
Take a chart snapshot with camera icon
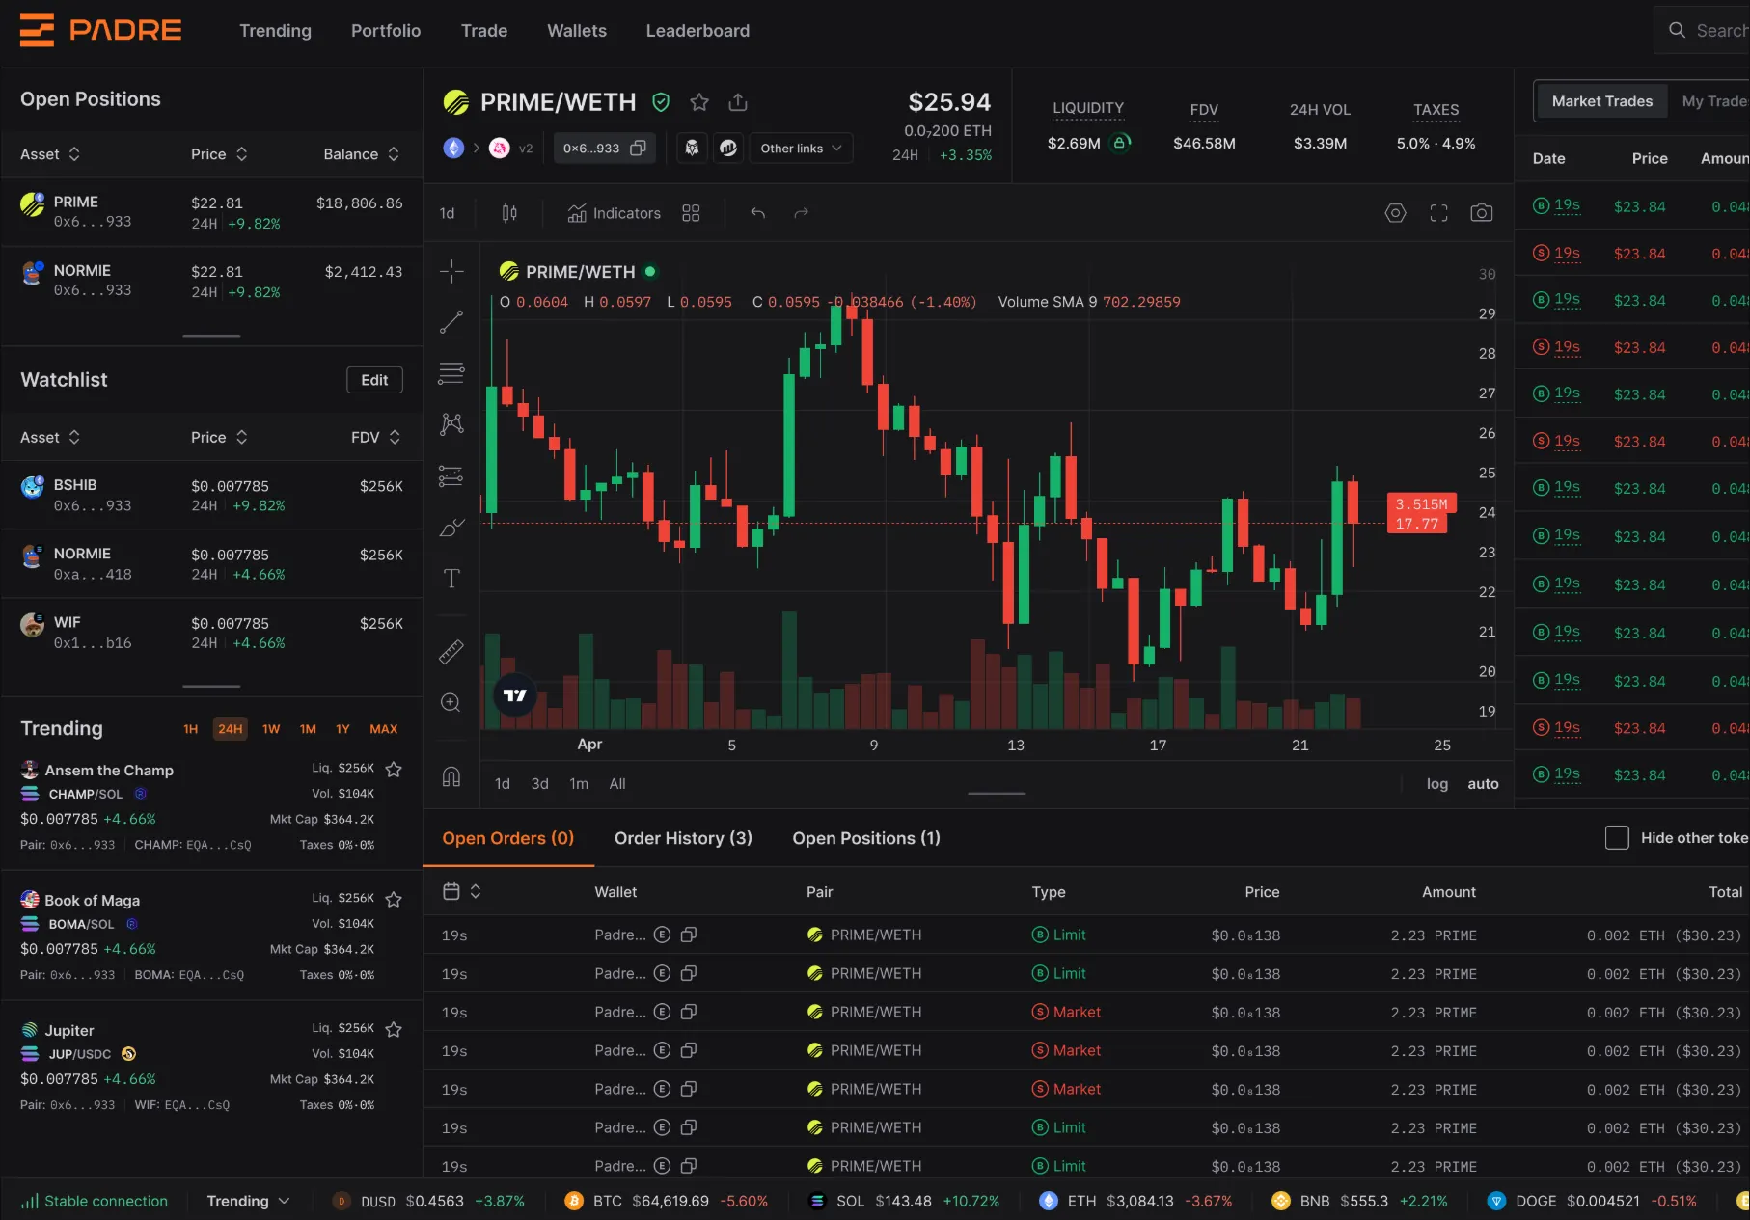coord(1481,213)
